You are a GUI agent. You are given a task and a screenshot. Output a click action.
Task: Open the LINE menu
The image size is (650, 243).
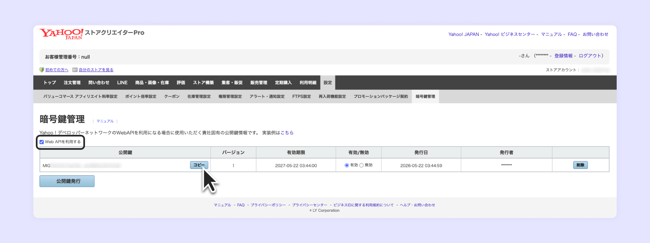[x=122, y=83]
